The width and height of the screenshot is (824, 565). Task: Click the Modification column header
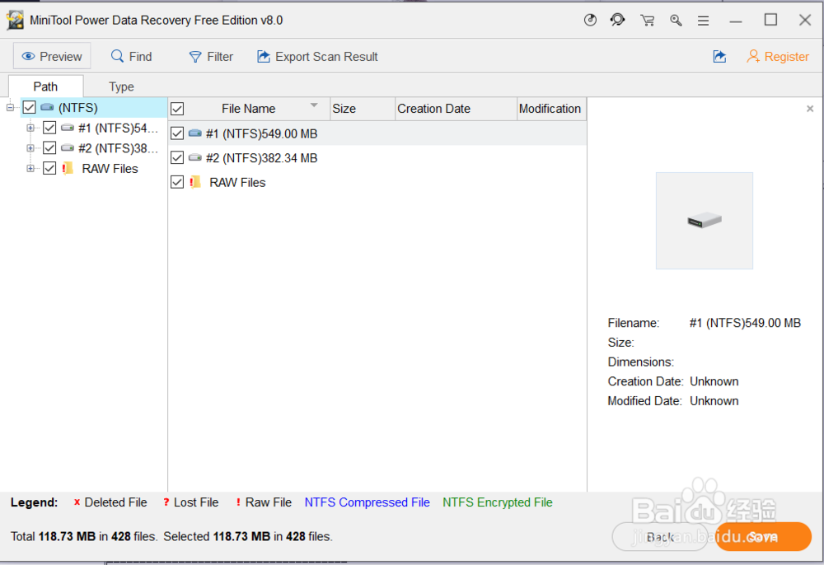(551, 109)
